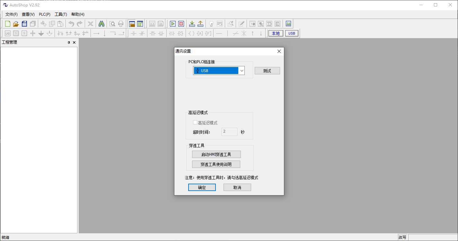Screen dimensions: 458x241
Task: Click the green download-to-PLC arrow icon
Action: [192, 24]
